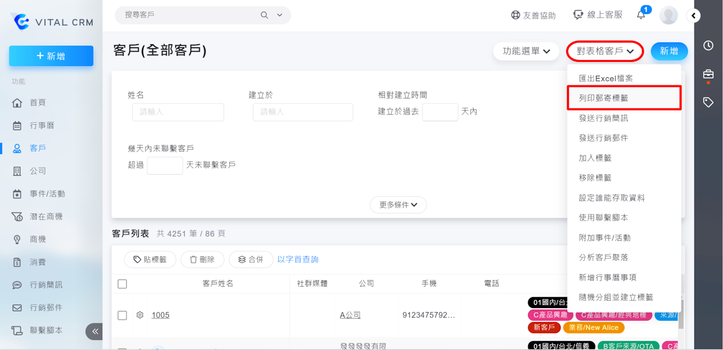Open the 對表格客戶 dropdown
The width and height of the screenshot is (723, 350).
pos(605,51)
